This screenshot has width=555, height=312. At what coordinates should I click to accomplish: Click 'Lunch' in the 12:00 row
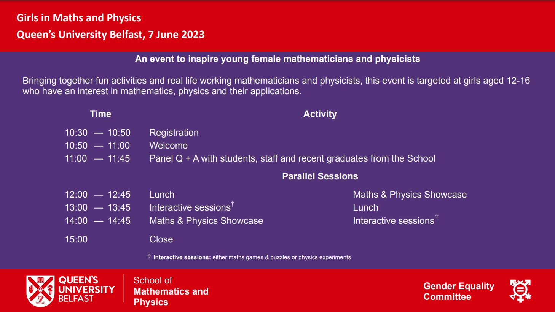(x=162, y=195)
